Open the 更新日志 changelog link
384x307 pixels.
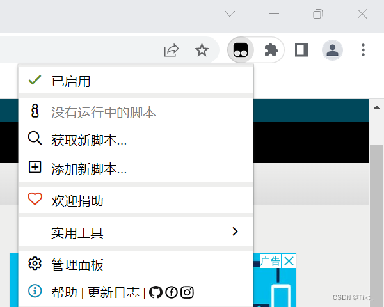pos(113,292)
